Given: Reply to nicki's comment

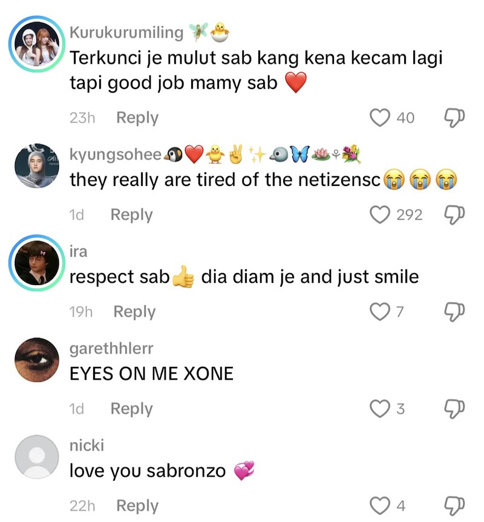Looking at the screenshot, I should [x=137, y=506].
